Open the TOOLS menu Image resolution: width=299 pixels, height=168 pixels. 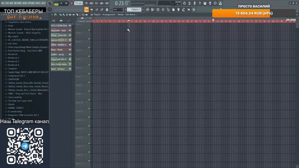tap(38, 3)
